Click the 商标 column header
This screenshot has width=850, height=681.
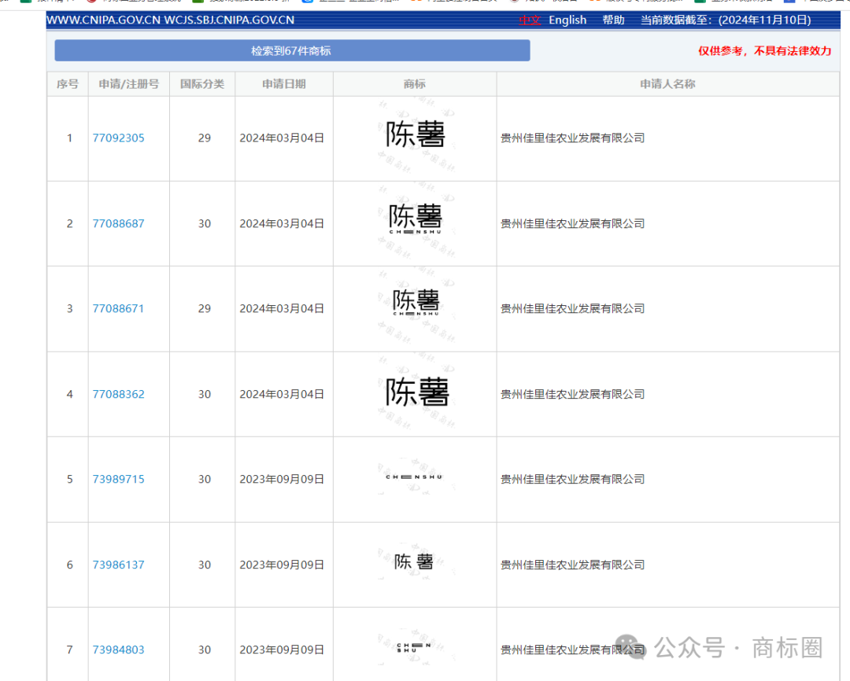(415, 84)
